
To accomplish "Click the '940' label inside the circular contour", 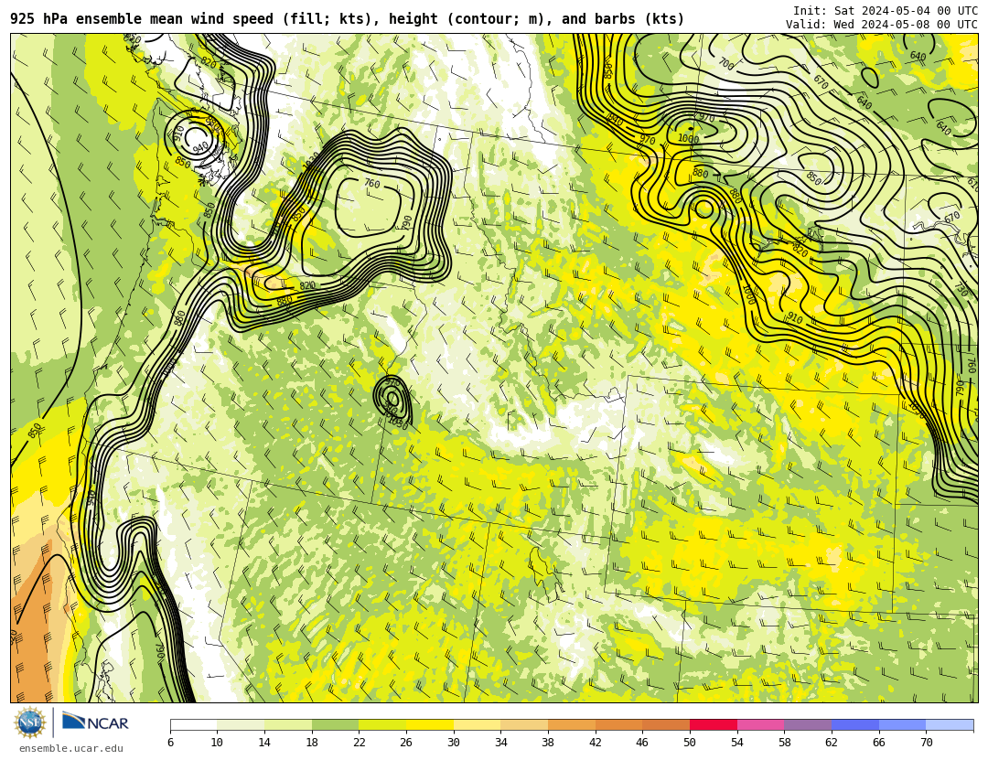I will tap(200, 147).
